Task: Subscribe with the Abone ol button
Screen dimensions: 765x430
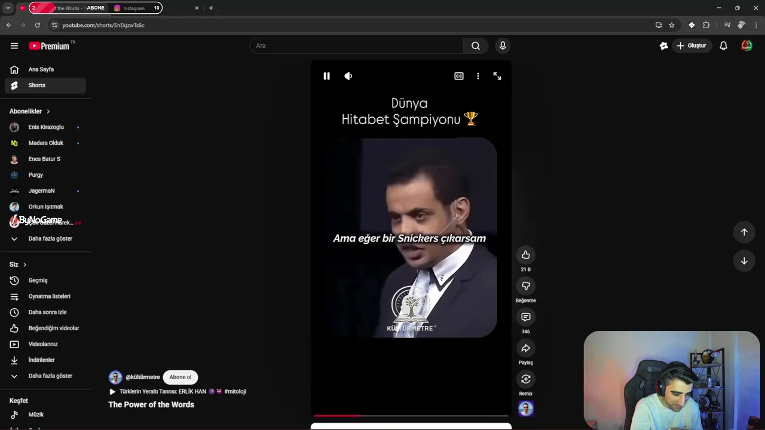Action: click(x=180, y=377)
